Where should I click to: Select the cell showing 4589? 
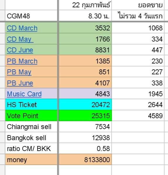[138, 115]
